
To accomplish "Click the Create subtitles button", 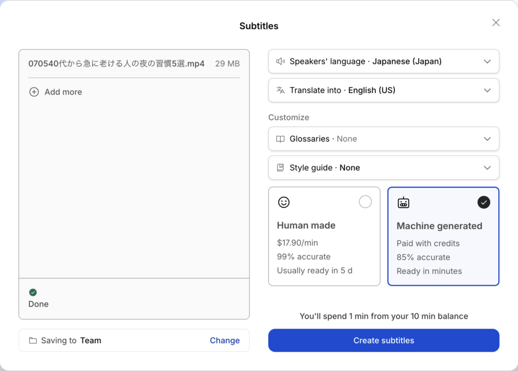I will coord(383,340).
